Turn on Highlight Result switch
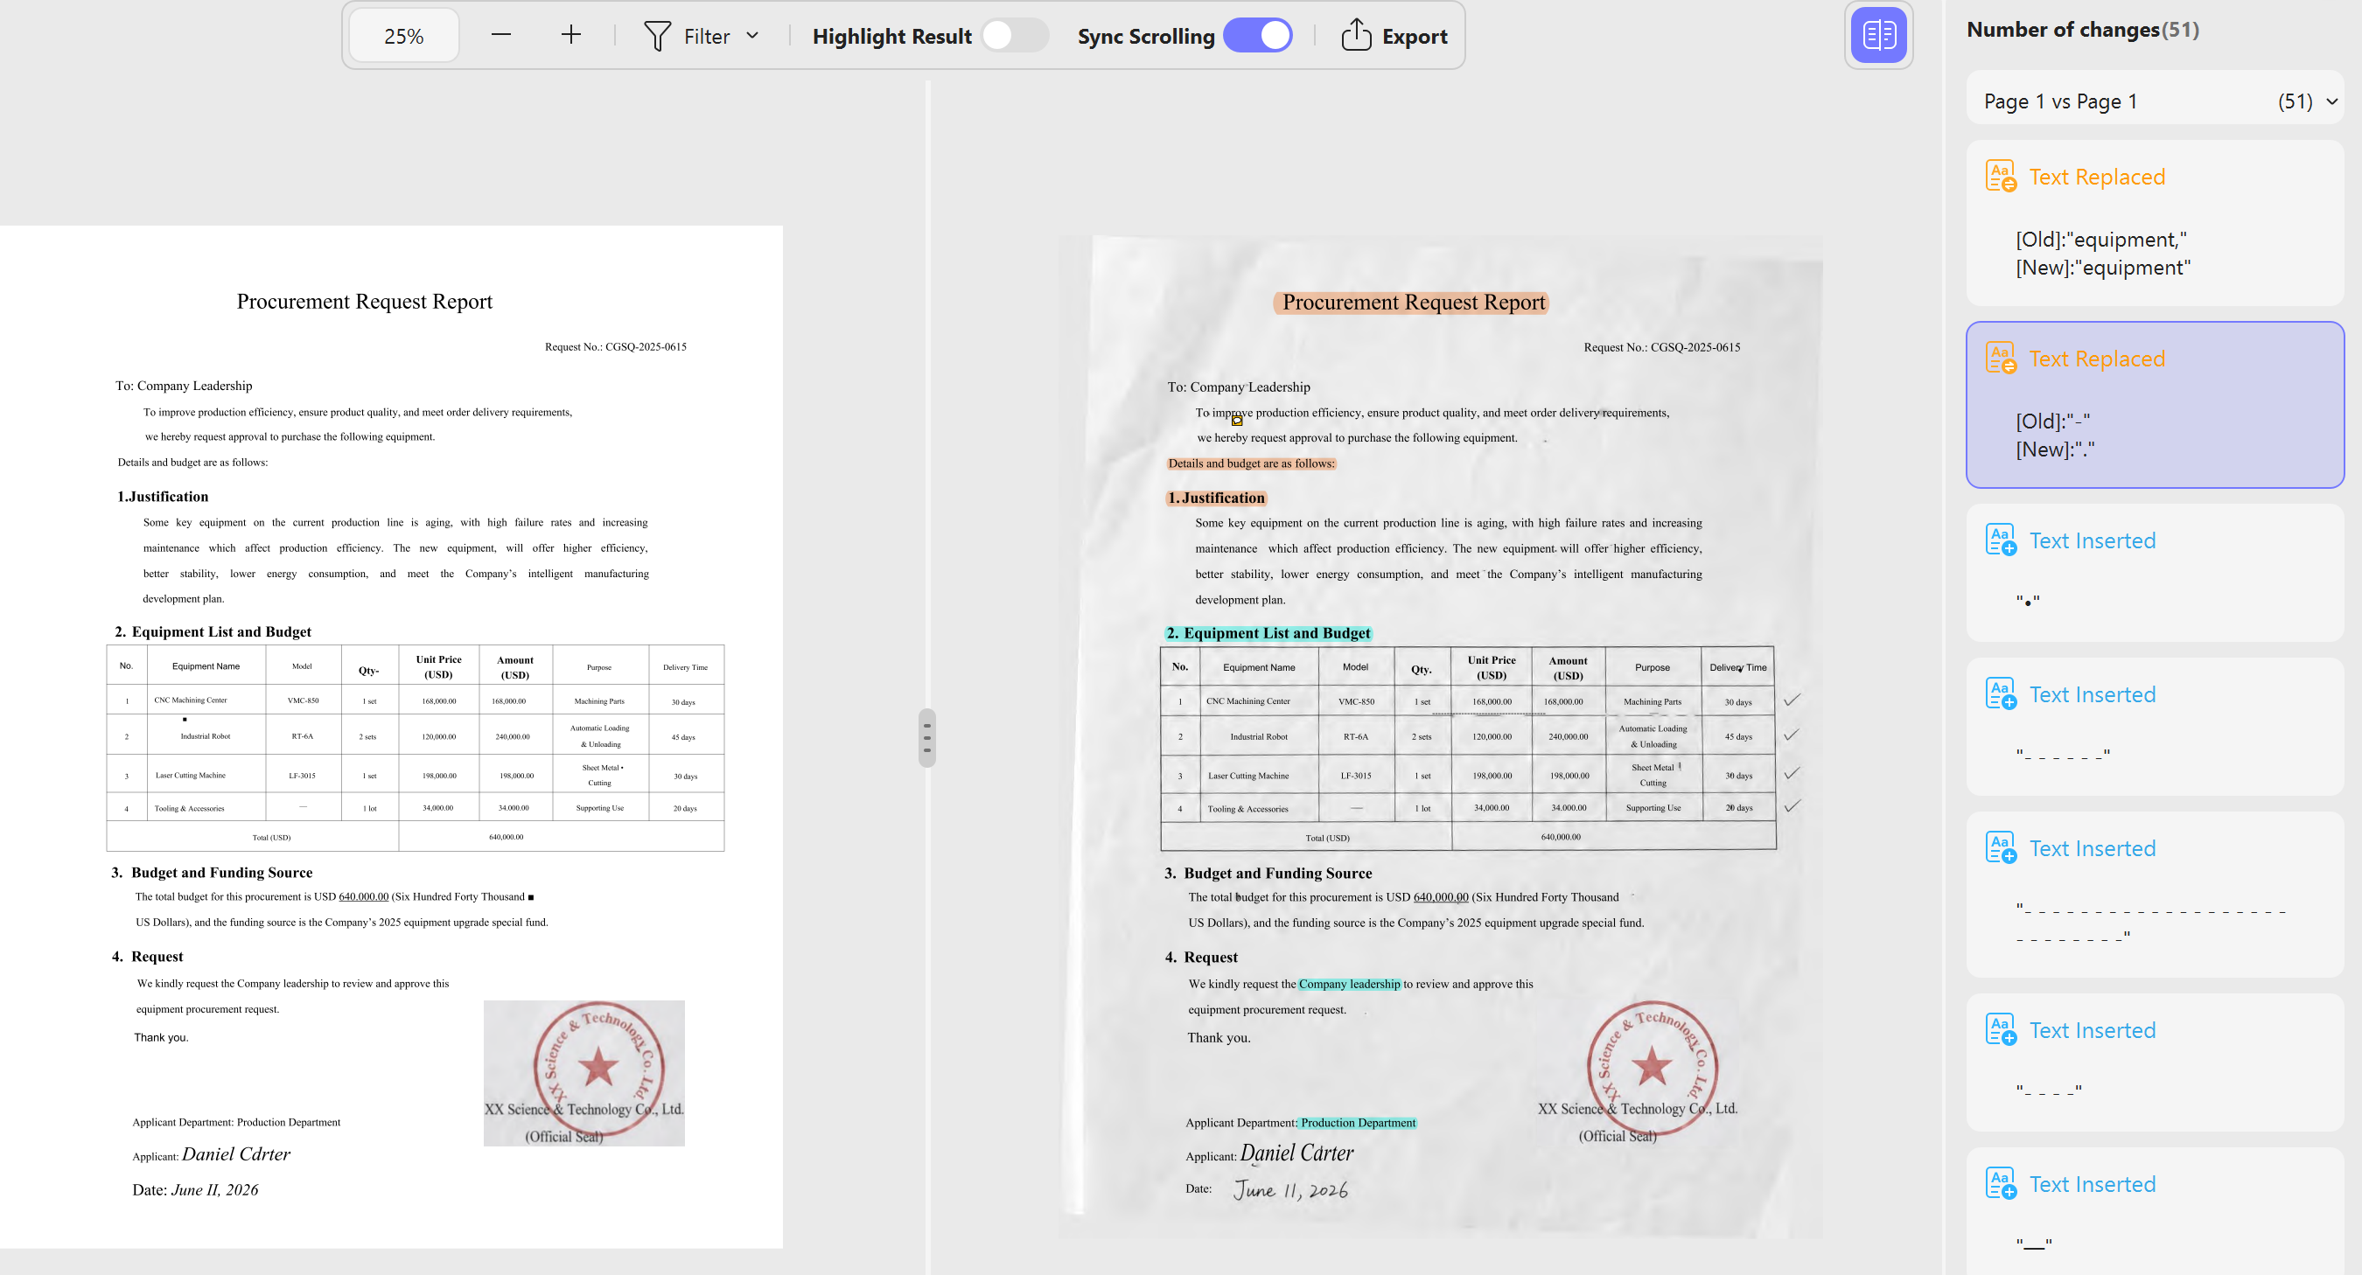 pyautogui.click(x=1014, y=36)
